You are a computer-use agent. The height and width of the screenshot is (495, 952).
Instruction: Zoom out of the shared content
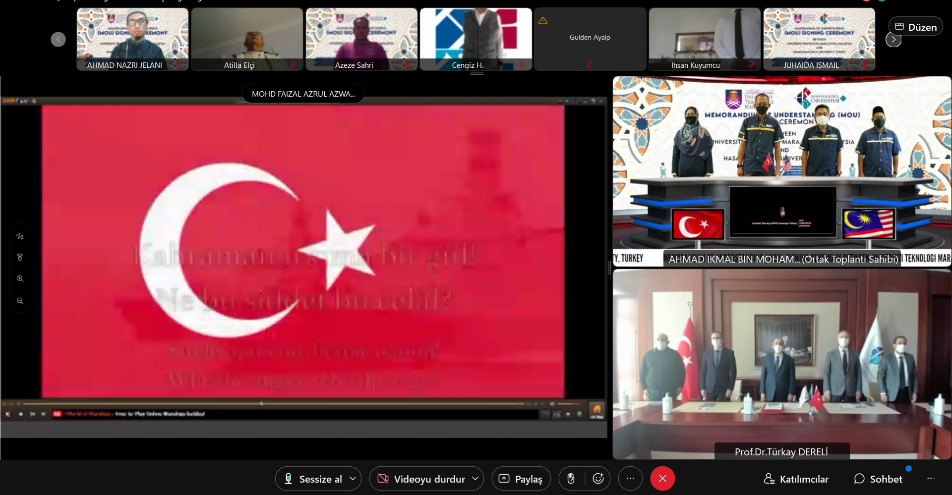pos(20,301)
